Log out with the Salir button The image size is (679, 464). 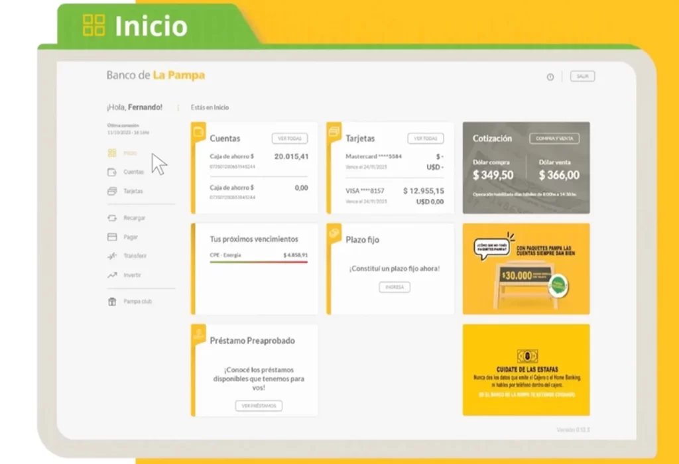coord(582,76)
